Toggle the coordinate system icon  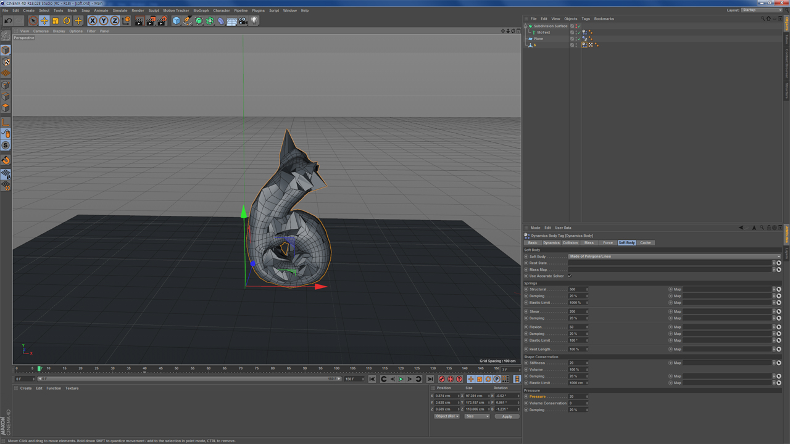(x=126, y=21)
